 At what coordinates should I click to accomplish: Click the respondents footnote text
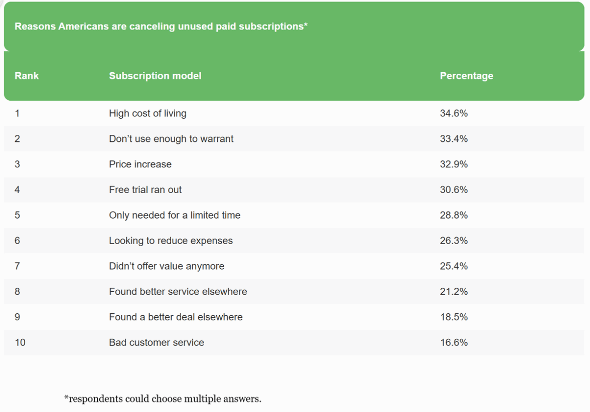coord(163,399)
